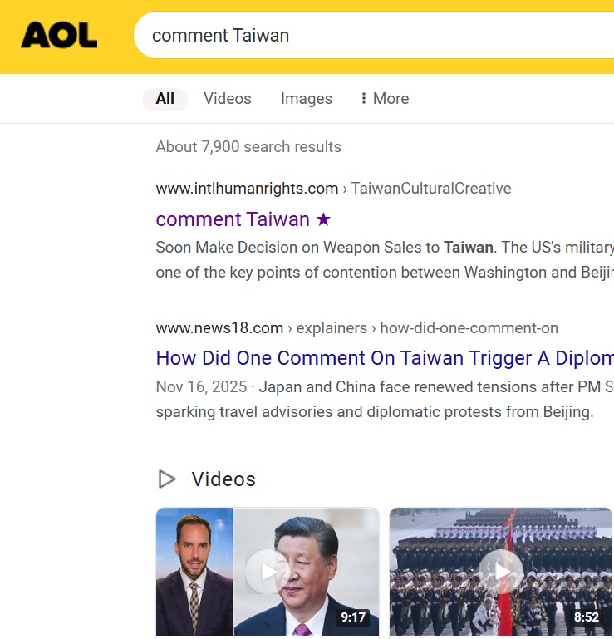This screenshot has height=639, width=614.
Task: Click the 8:52 duration badge
Action: [587, 617]
